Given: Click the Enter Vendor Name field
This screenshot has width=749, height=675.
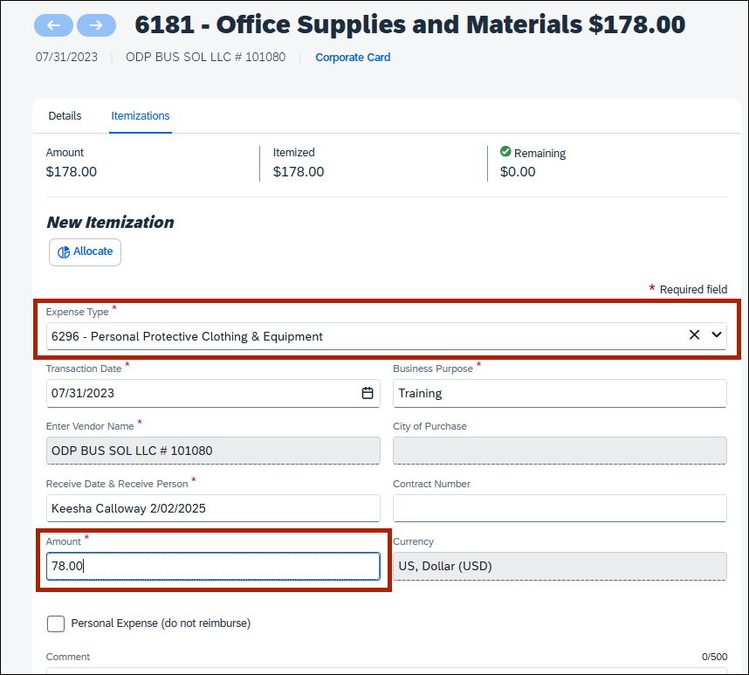Looking at the screenshot, I should (213, 451).
